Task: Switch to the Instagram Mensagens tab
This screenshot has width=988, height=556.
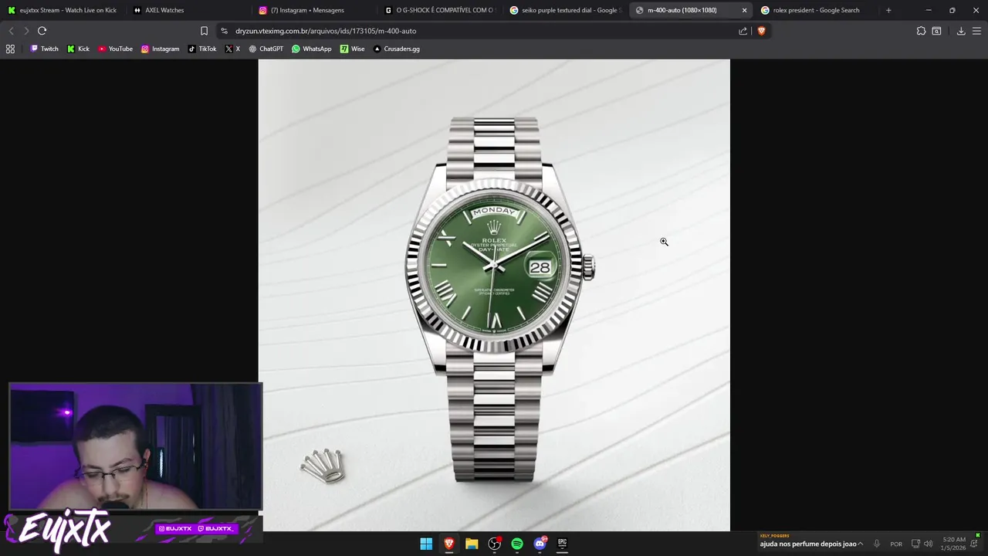Action: point(314,10)
